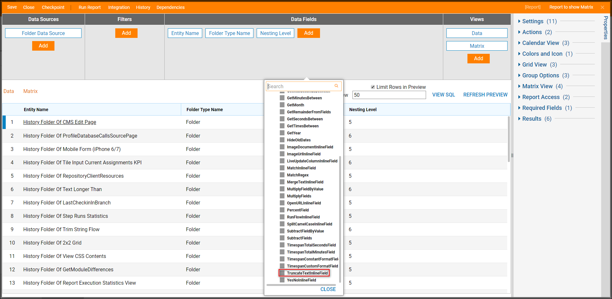
Task: Click Close in the top bar
Action: click(x=29, y=7)
